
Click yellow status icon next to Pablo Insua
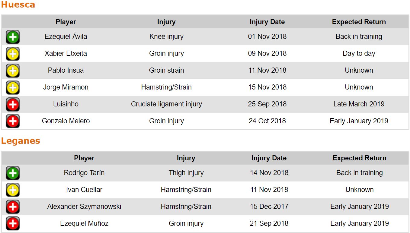point(13,71)
